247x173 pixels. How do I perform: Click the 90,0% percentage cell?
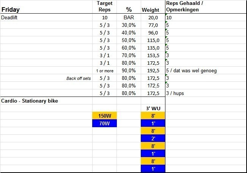[x=129, y=70]
